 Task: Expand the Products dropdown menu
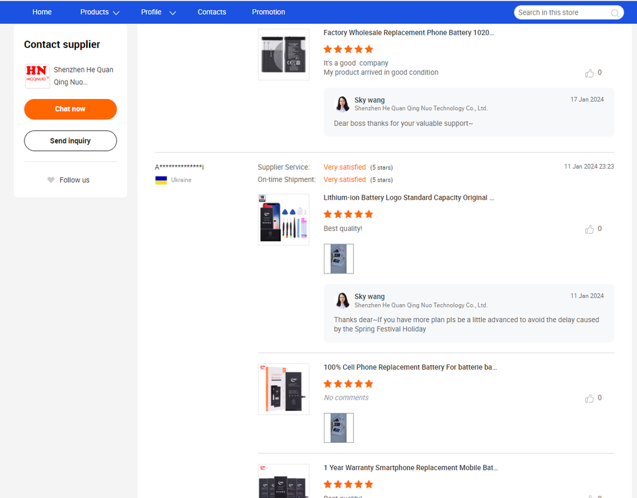coord(100,13)
